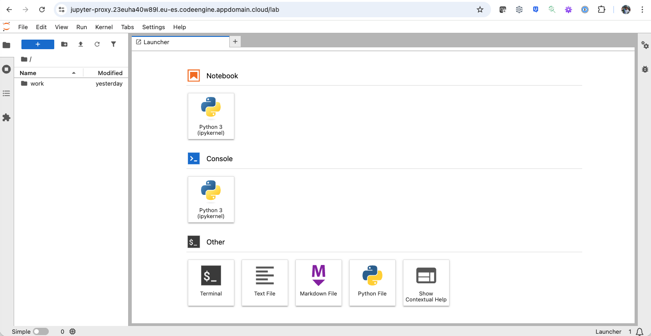Refresh the file browser list
Image resolution: width=651 pixels, height=336 pixels.
click(97, 44)
